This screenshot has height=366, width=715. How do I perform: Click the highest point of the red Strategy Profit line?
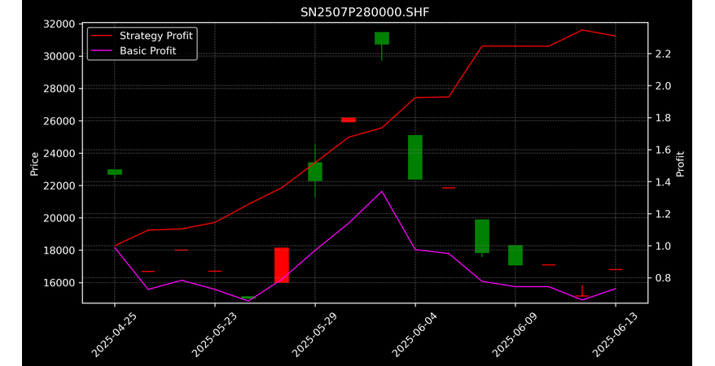click(581, 30)
